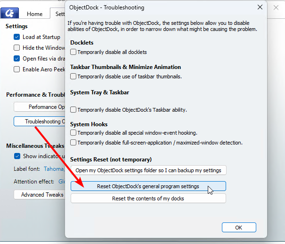Toggle the Hide the Window checkbox
The image size is (285, 244).
click(x=17, y=48)
